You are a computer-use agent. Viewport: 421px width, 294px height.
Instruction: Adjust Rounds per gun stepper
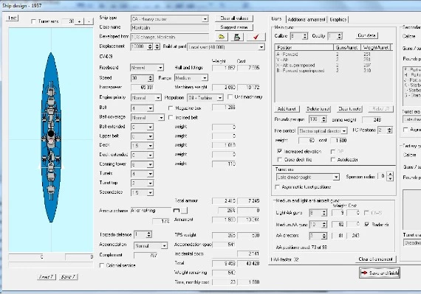[x=324, y=119]
